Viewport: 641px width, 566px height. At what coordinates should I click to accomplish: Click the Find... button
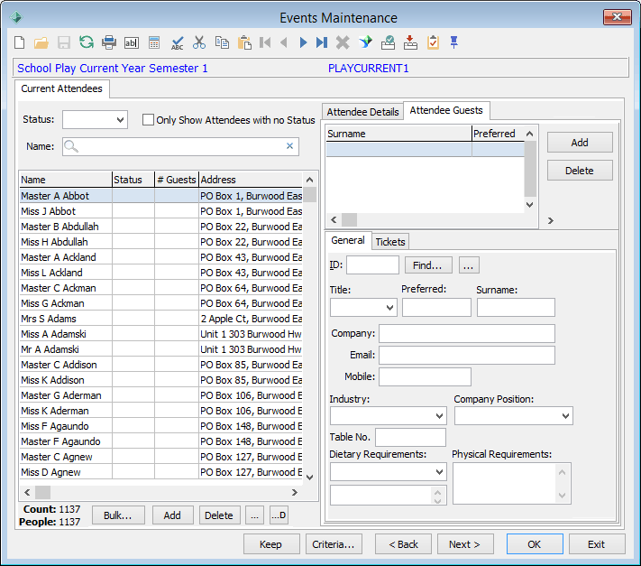pos(427,265)
